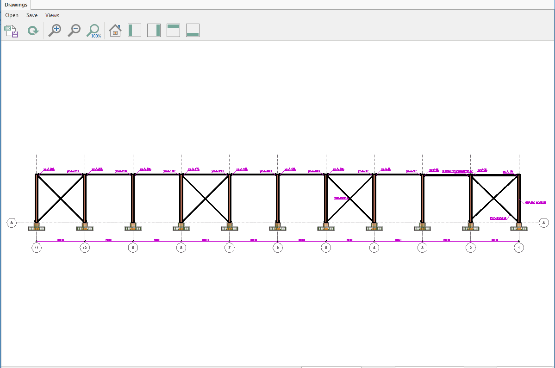Click the home view icon

click(115, 31)
